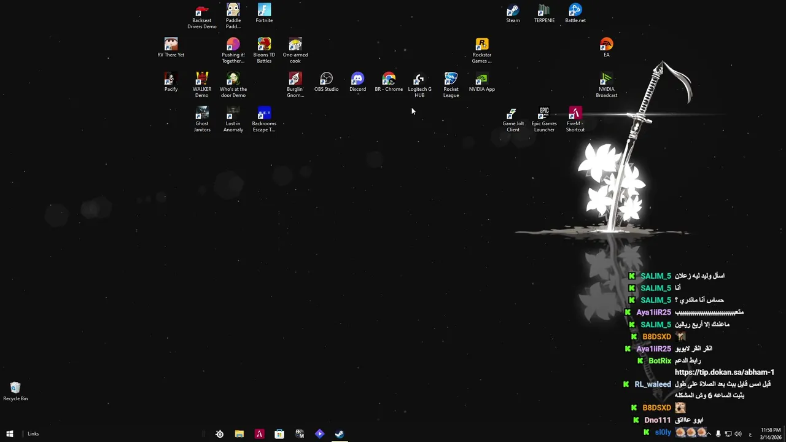This screenshot has height=442, width=786.
Task: Launch Fortnite from the desktop
Action: click(x=264, y=14)
